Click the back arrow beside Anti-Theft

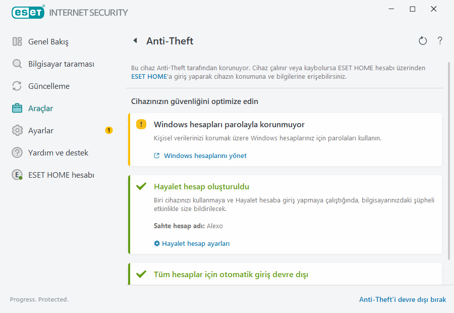tap(135, 41)
